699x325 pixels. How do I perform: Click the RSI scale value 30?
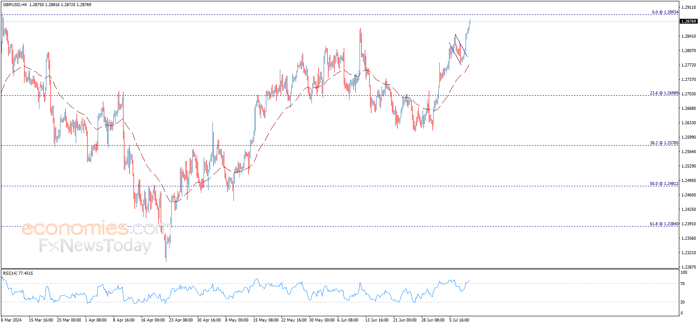[682, 302]
